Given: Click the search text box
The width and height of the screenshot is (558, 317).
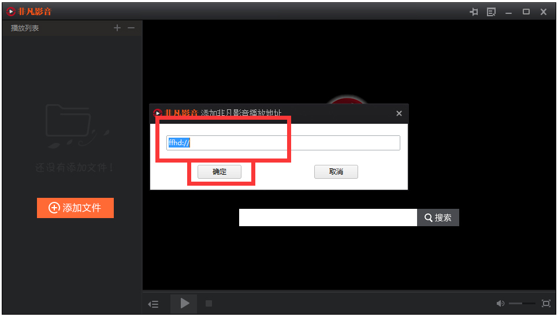Looking at the screenshot, I should [328, 218].
